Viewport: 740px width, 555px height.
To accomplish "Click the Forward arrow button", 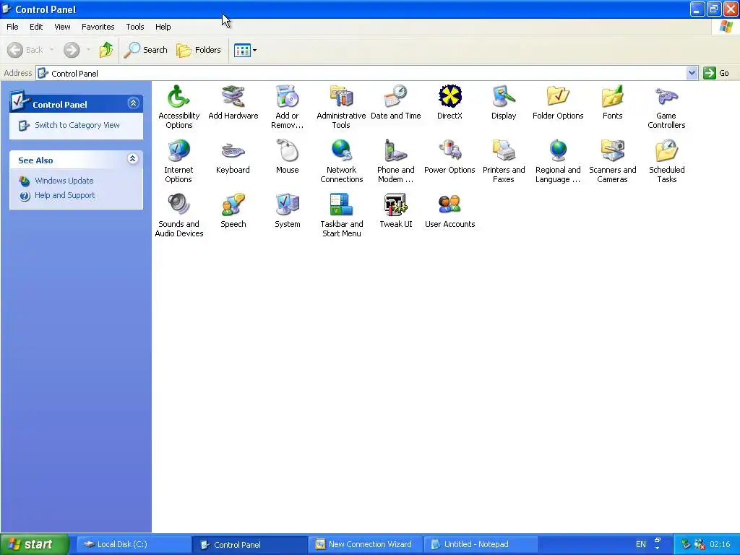I will click(72, 50).
